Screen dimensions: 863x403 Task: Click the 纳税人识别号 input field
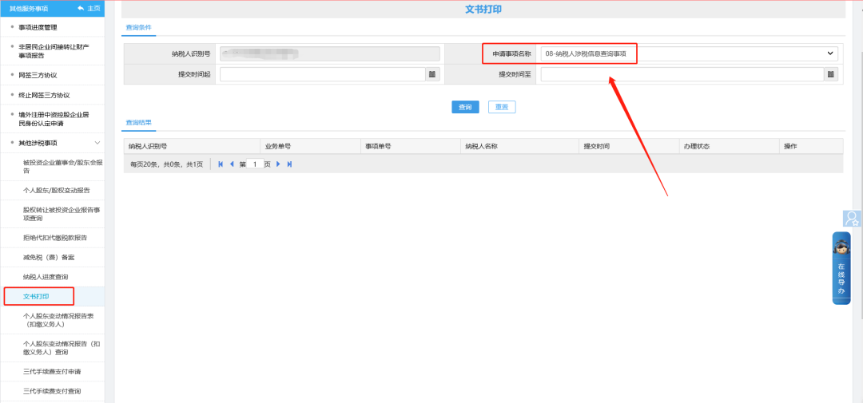[x=330, y=53]
